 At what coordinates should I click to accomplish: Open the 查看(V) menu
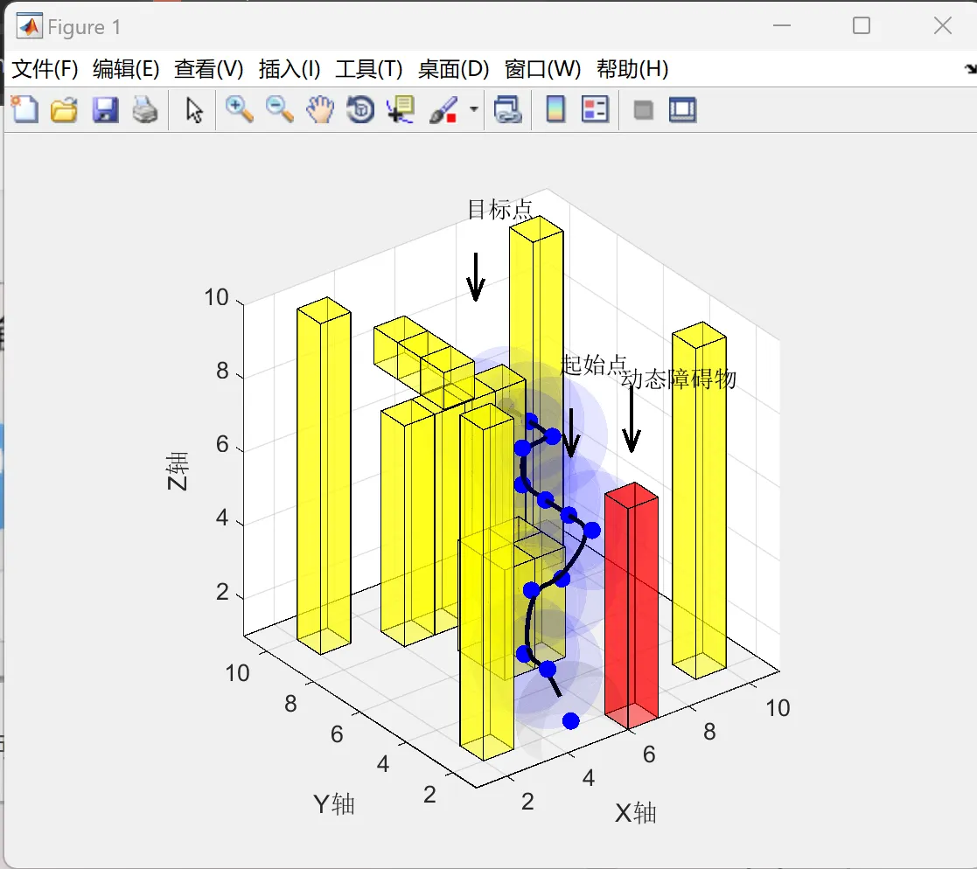(209, 68)
